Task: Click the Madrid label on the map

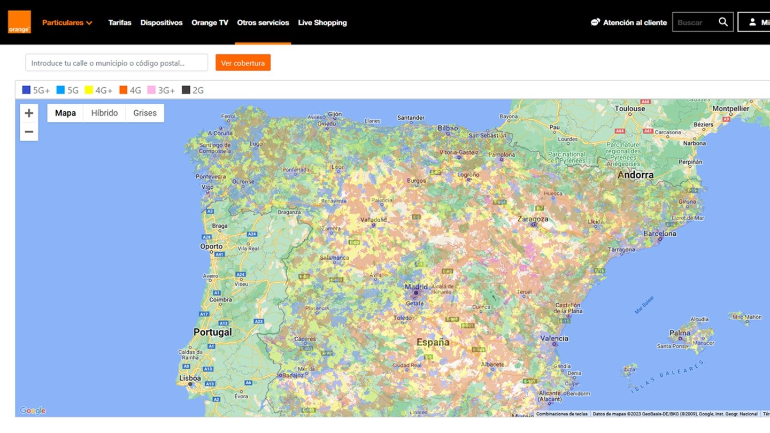Action: point(416,287)
